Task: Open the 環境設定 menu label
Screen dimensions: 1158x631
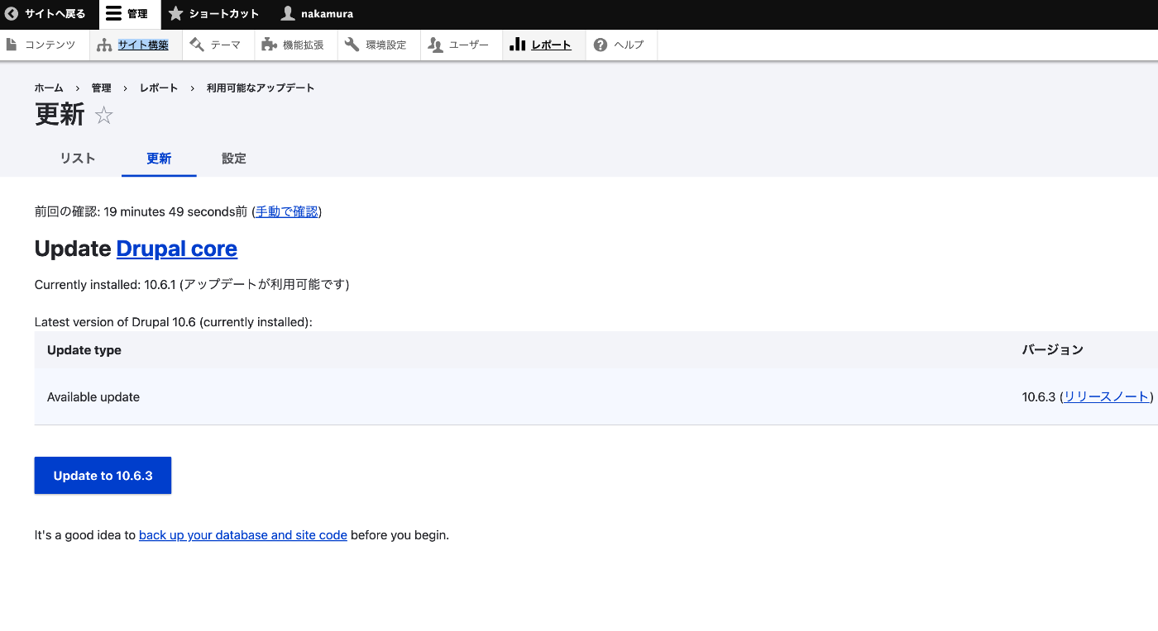Action: (386, 45)
